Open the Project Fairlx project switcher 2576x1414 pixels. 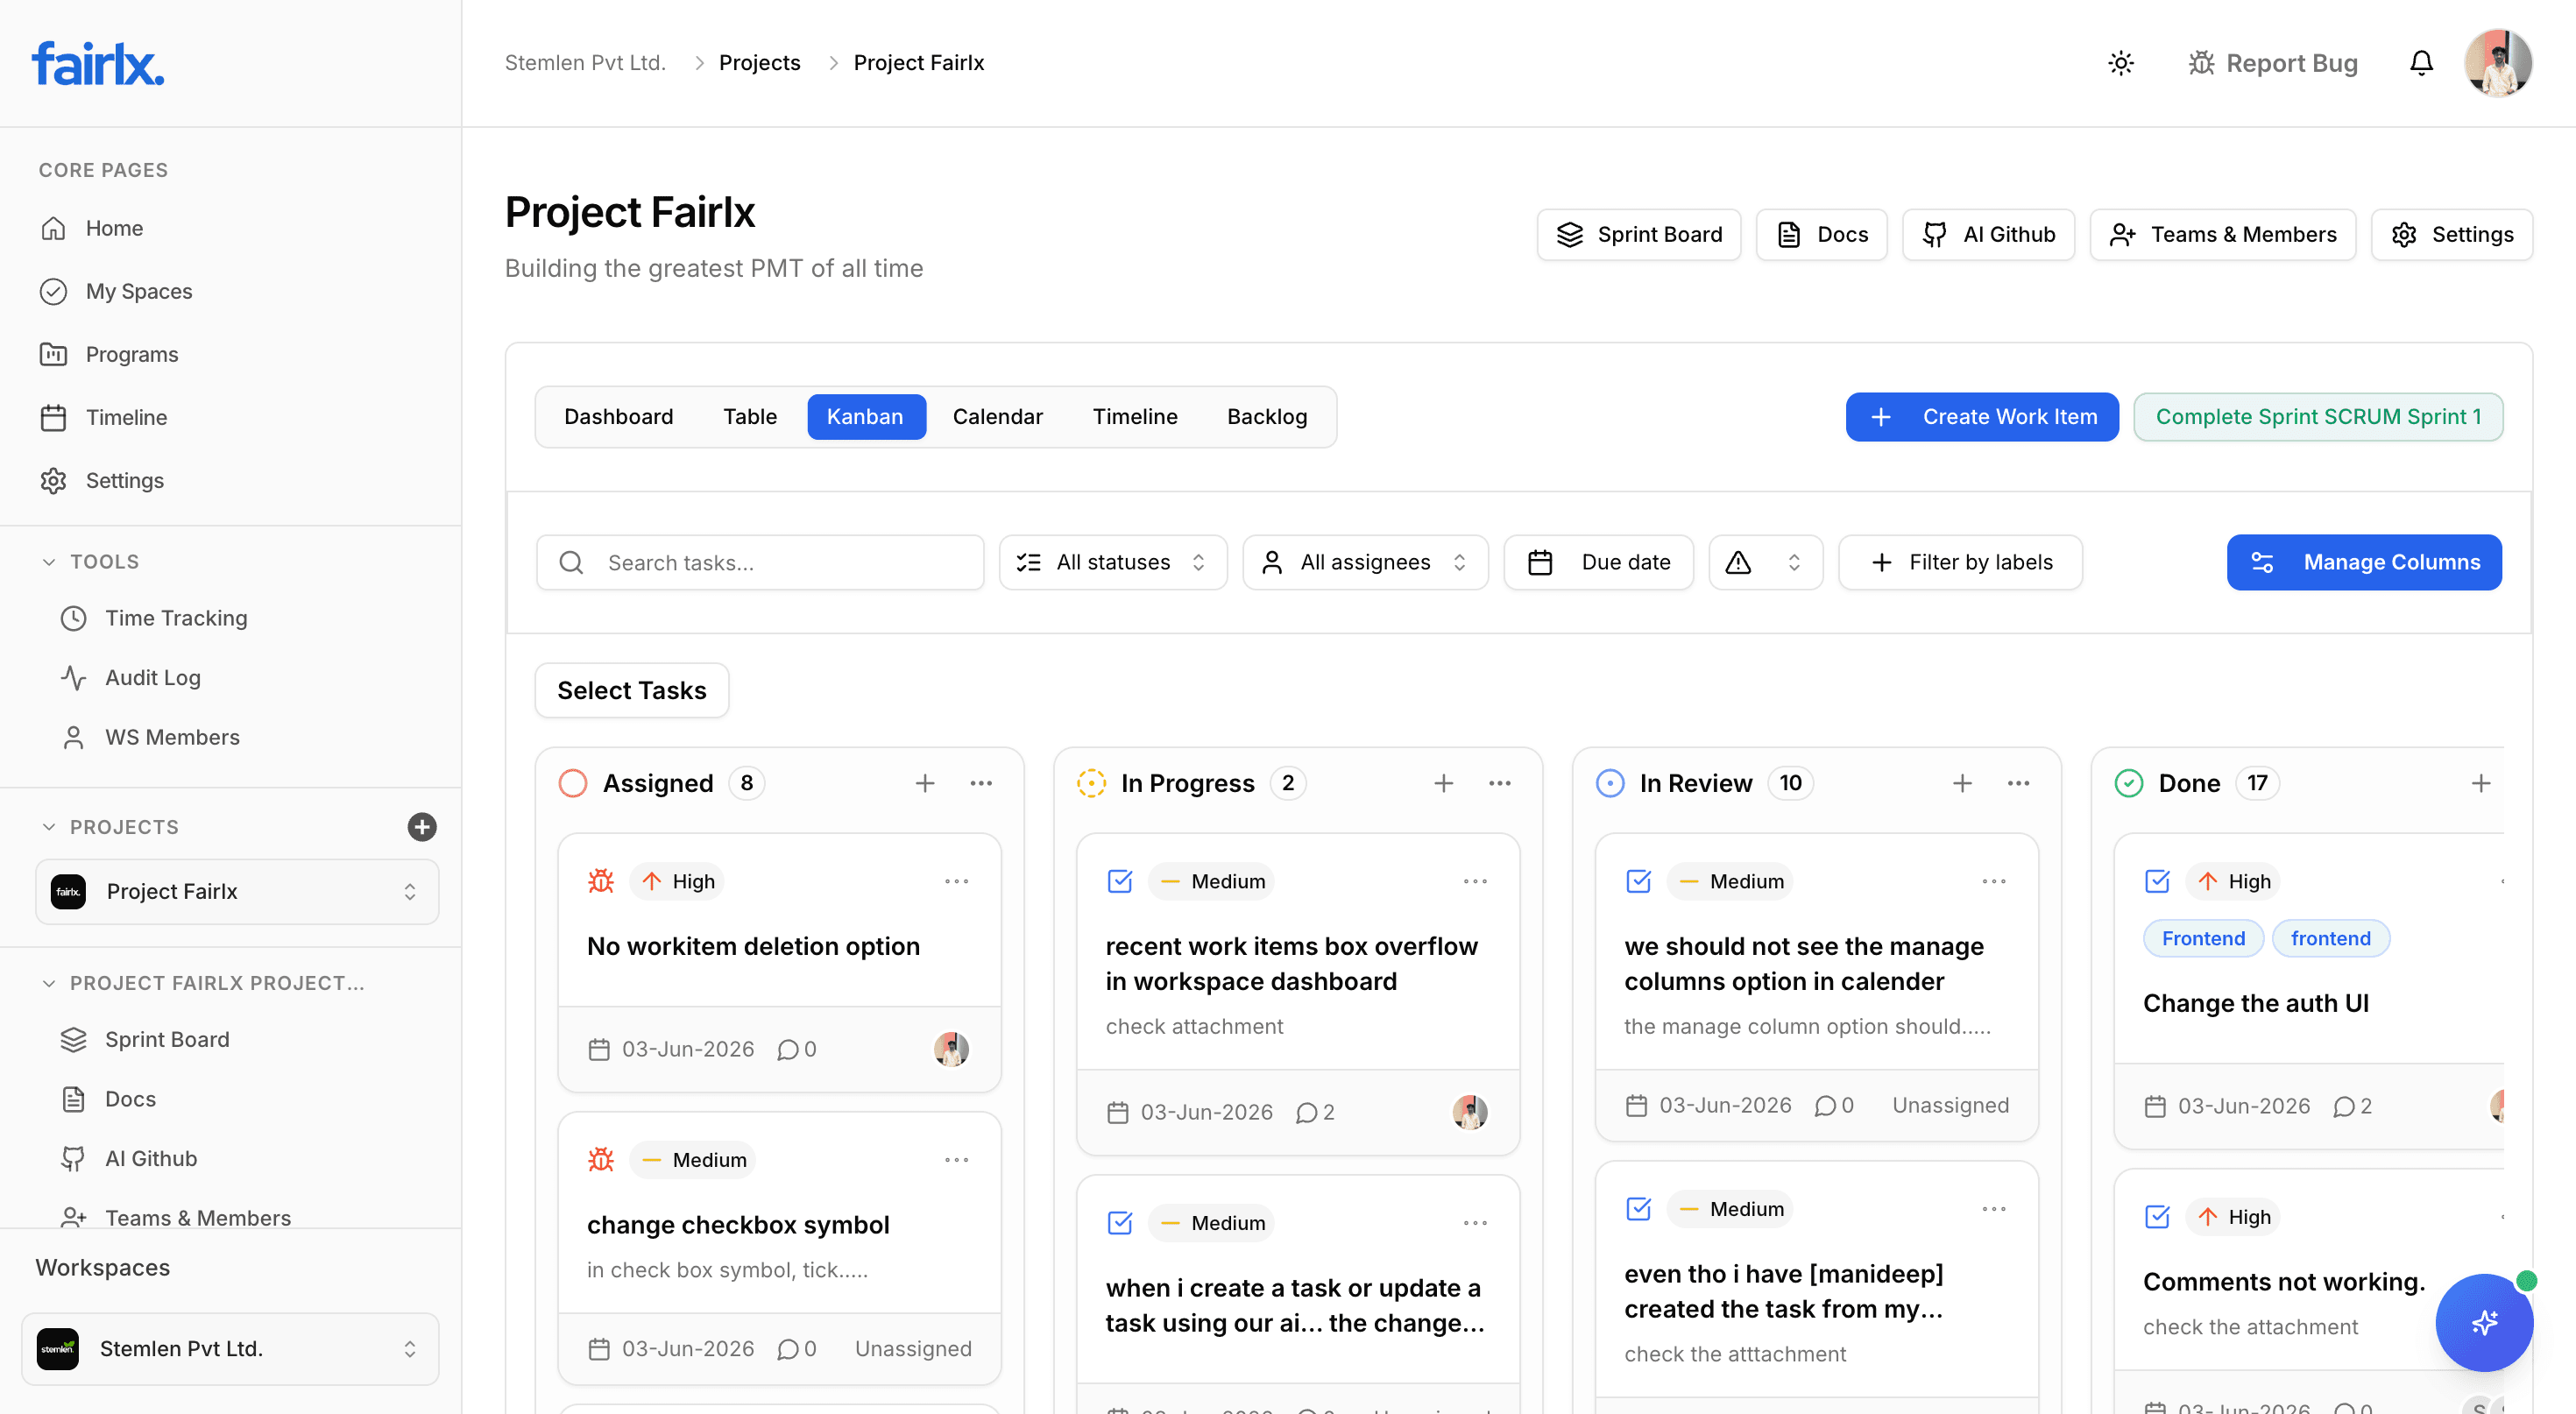coord(237,892)
